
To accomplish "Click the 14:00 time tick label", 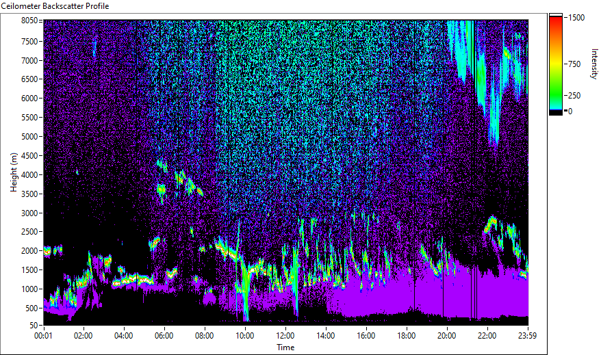I will [325, 336].
